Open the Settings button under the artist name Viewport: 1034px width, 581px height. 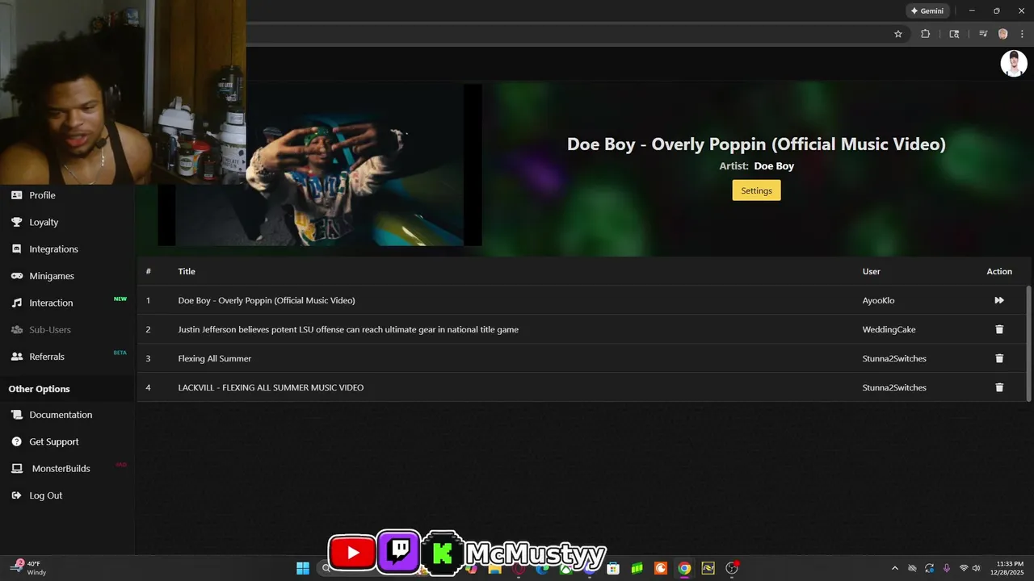(x=756, y=190)
